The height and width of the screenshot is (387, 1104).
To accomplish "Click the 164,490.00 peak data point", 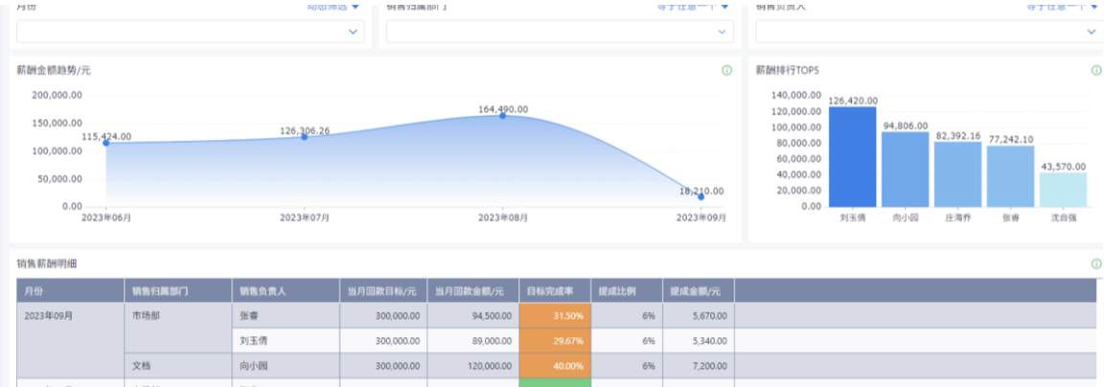I will pos(503,115).
